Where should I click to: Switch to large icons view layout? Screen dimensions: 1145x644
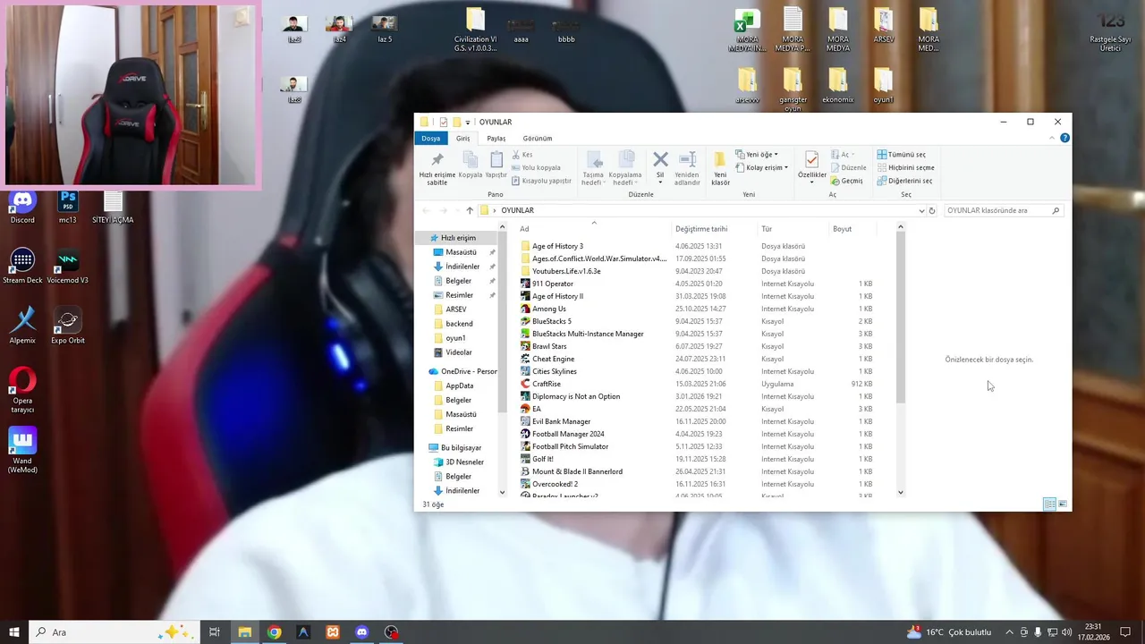(1063, 504)
